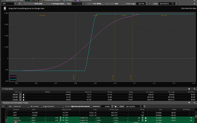
Task: Open the SINGLE spread type dropdown
Action: click(22, 118)
